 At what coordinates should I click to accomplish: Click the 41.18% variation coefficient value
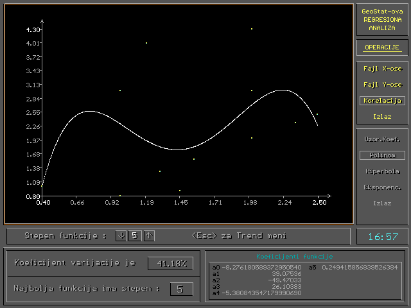[170, 263]
